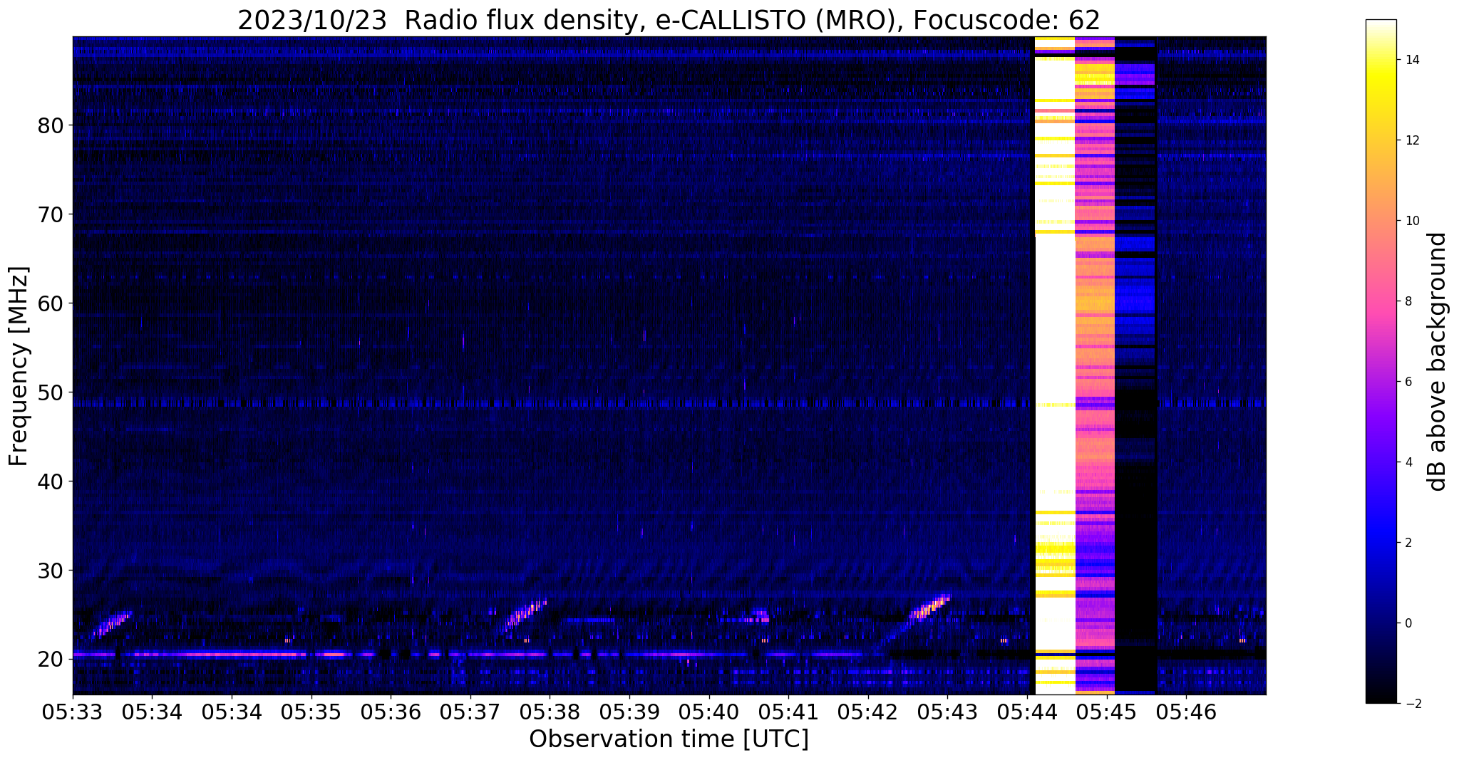The image size is (1459, 760).
Task: Click the colorbar tick label 2
Action: tap(1407, 543)
